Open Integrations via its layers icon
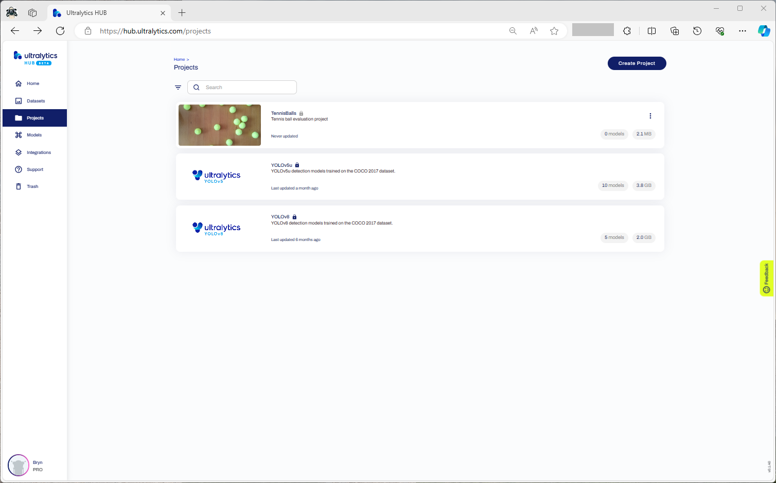This screenshot has height=483, width=776. click(x=19, y=152)
